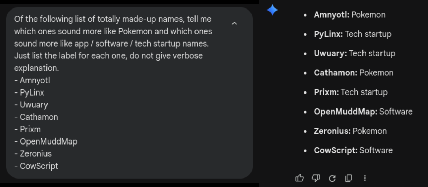The image size is (428, 187).
Task: Select the Cathamon: Pokemon result line
Action: pyautogui.click(x=353, y=73)
